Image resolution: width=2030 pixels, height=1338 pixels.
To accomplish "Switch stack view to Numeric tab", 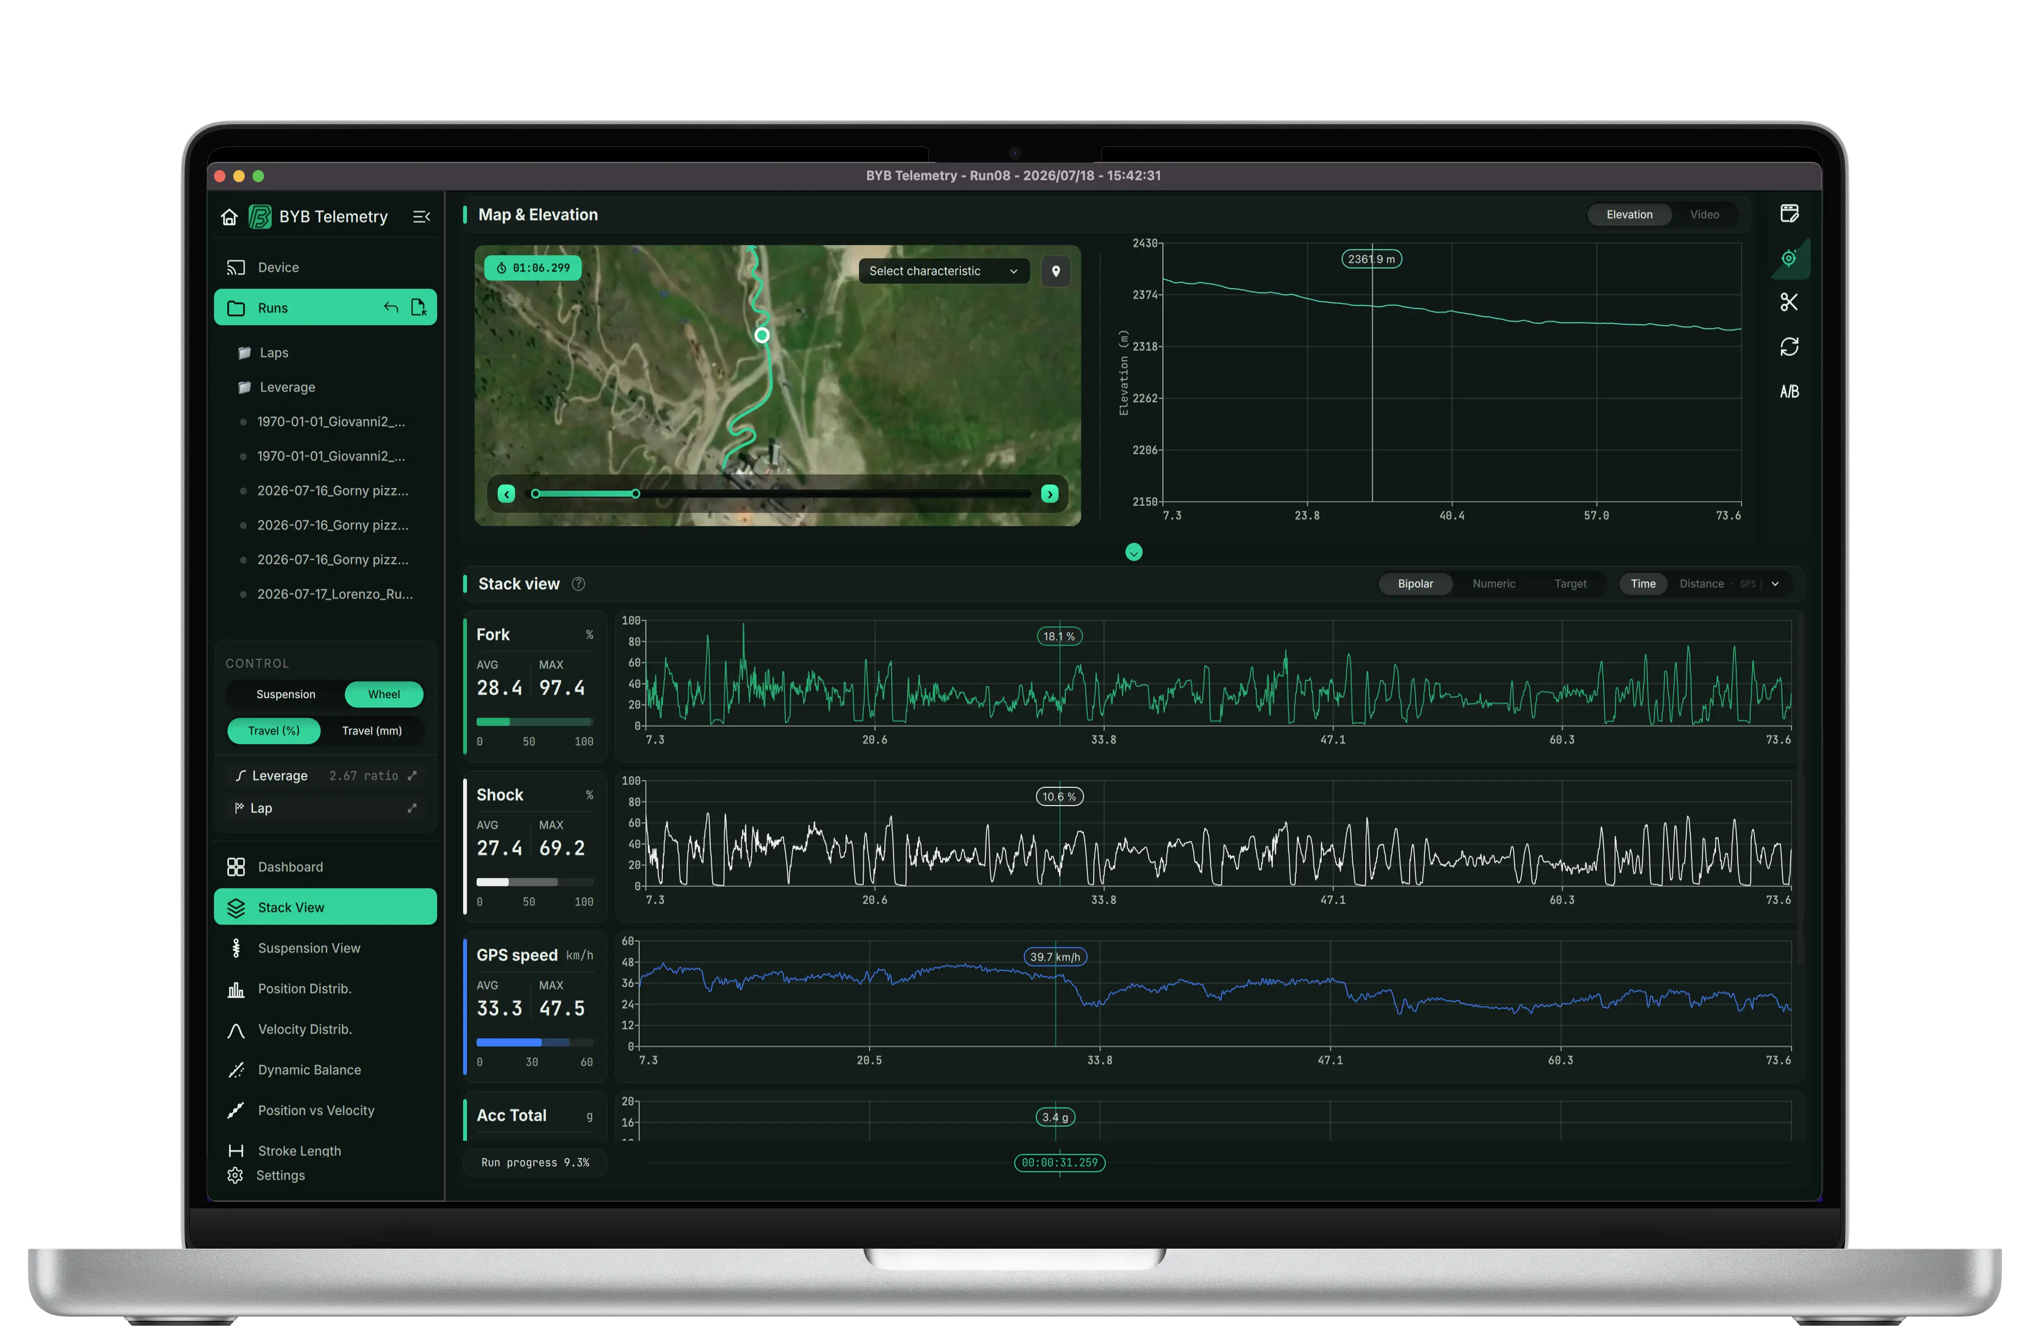I will click(x=1493, y=584).
